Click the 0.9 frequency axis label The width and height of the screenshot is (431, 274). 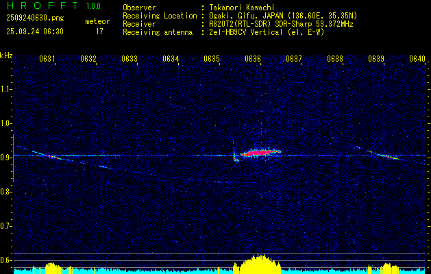[x=6, y=158]
